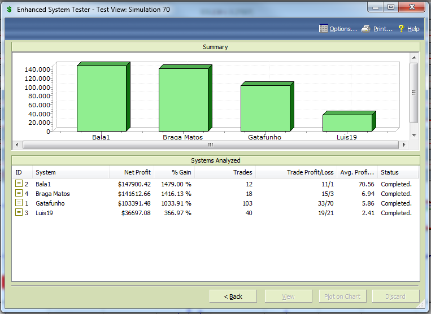Screen dimensions: 431x314
Task: Sort by the Trades column header
Action: [x=225, y=172]
